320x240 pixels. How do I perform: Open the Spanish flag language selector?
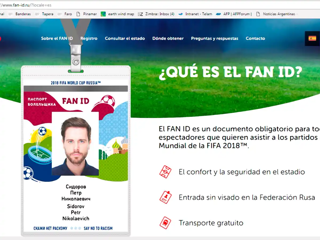coord(313,38)
